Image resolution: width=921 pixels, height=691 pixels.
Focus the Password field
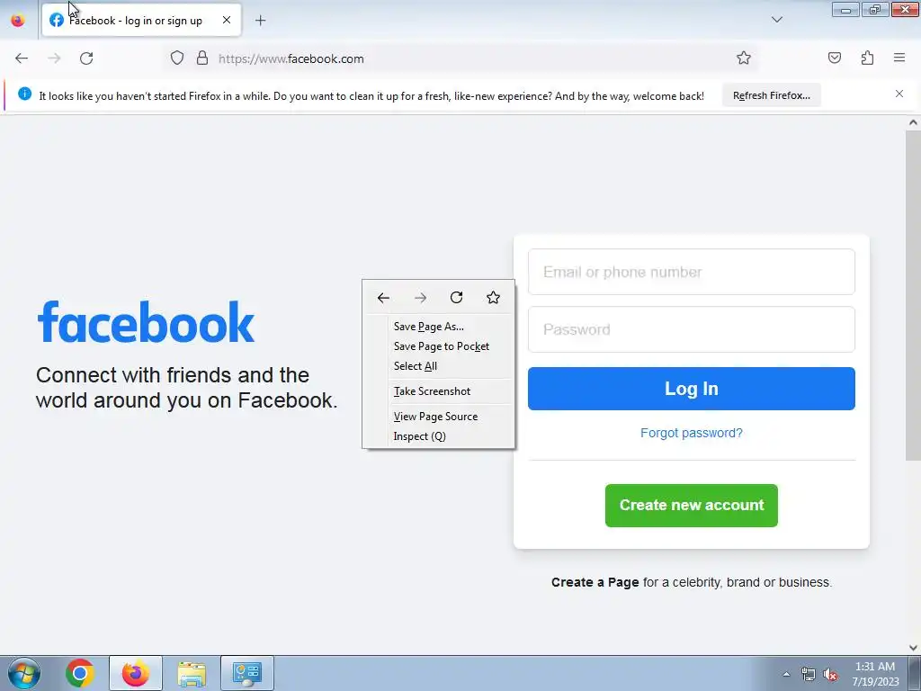[692, 329]
